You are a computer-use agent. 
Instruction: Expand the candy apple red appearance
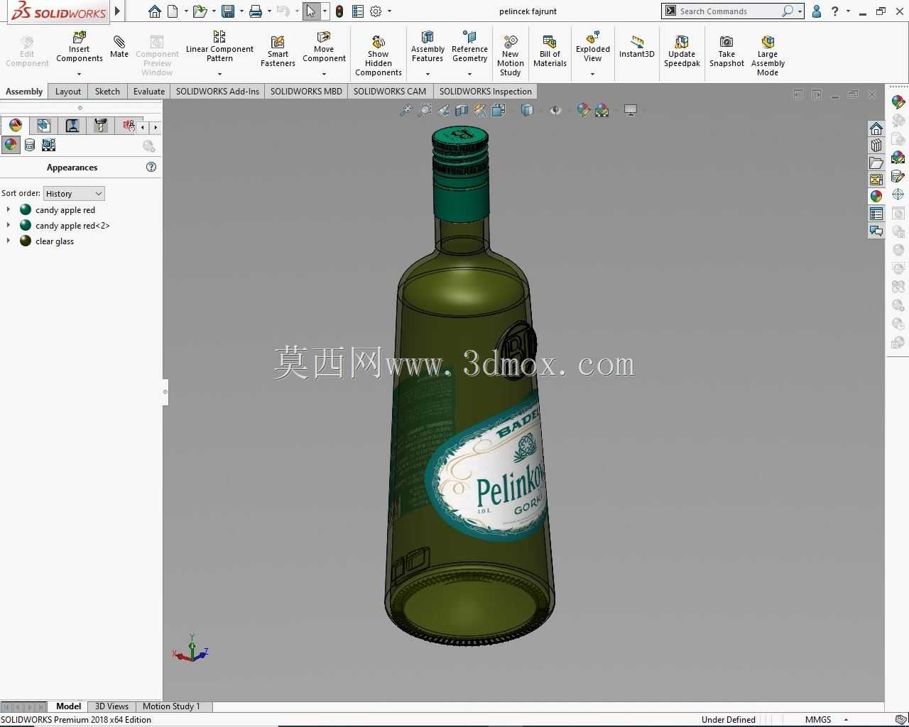click(x=9, y=209)
